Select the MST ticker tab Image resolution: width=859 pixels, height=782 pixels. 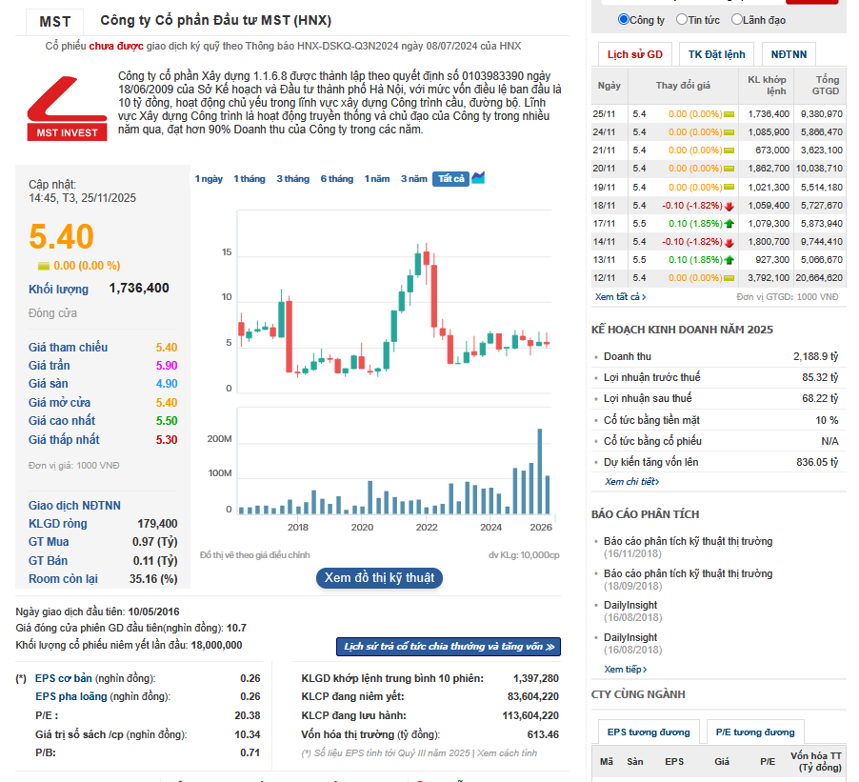[x=55, y=22]
